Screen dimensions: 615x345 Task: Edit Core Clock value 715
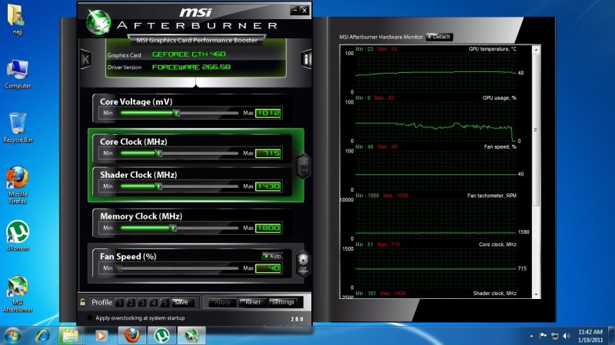click(x=268, y=153)
